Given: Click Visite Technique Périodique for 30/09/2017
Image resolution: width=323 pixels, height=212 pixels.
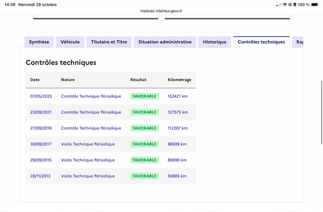Looking at the screenshot, I should point(88,144).
